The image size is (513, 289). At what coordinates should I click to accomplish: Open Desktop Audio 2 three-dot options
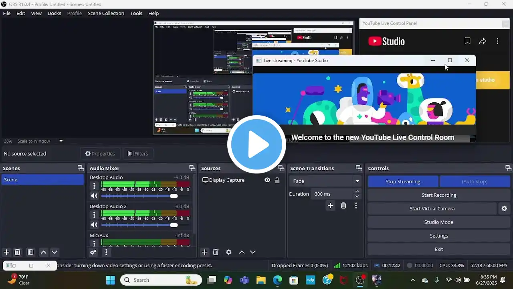click(x=94, y=215)
